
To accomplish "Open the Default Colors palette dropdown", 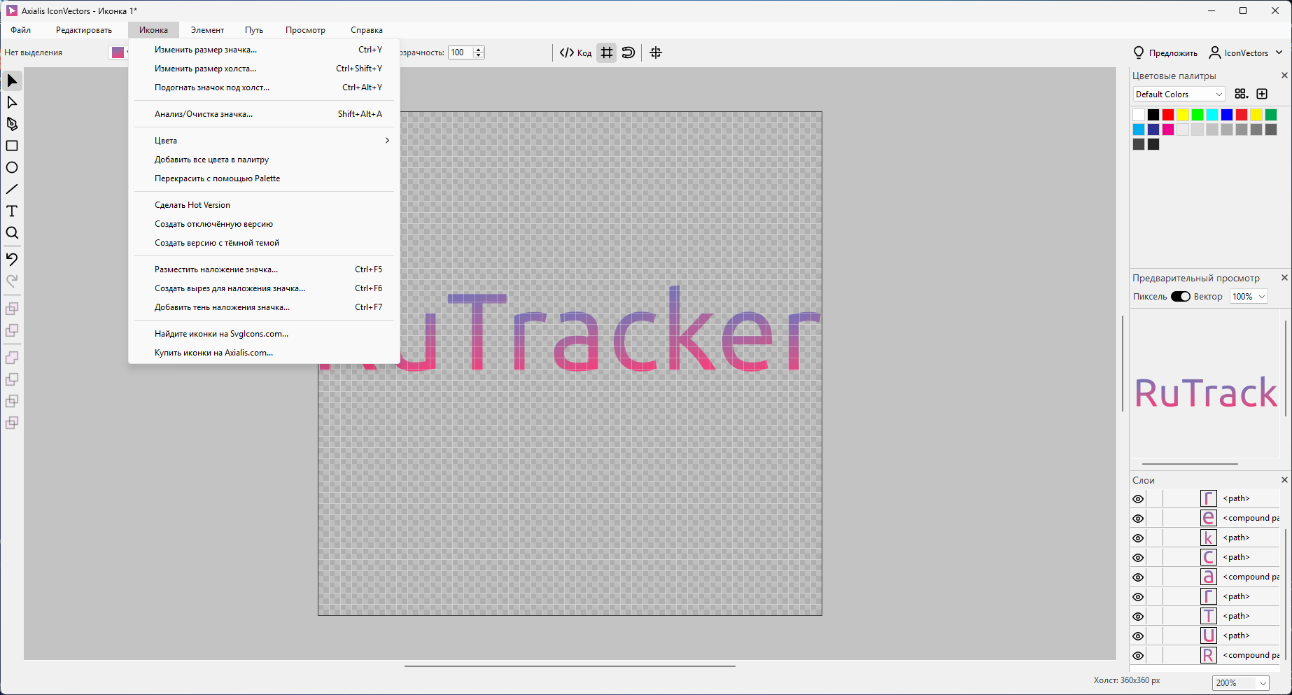I will (x=1179, y=94).
